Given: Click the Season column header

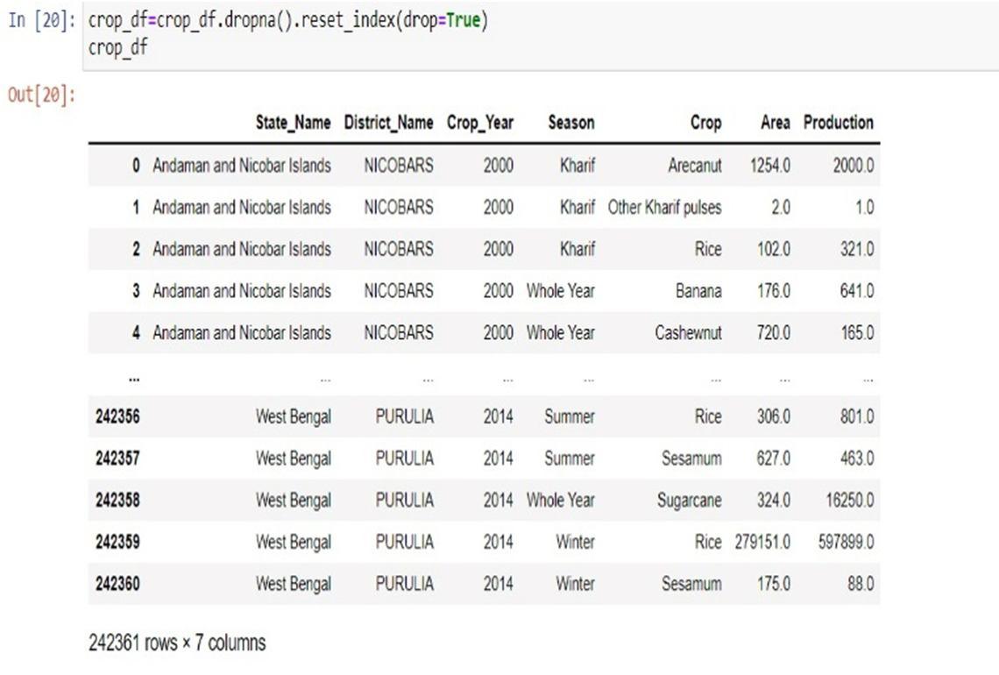Looking at the screenshot, I should click(x=571, y=123).
